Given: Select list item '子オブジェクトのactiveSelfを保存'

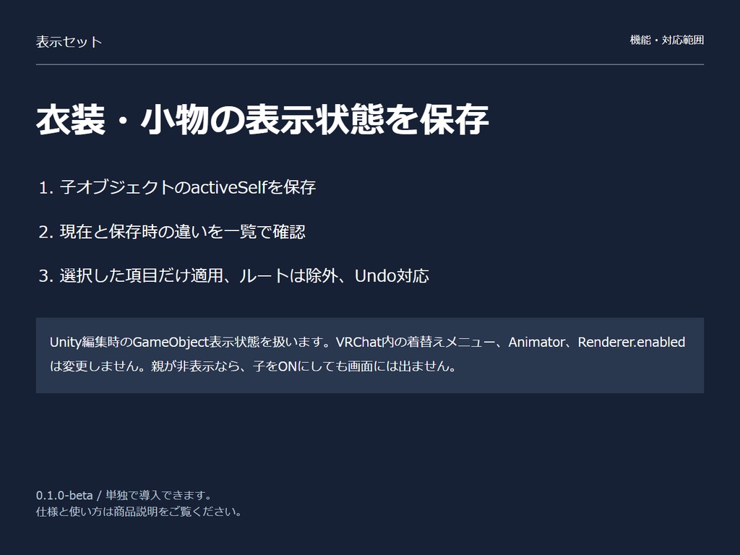Looking at the screenshot, I should click(187, 187).
